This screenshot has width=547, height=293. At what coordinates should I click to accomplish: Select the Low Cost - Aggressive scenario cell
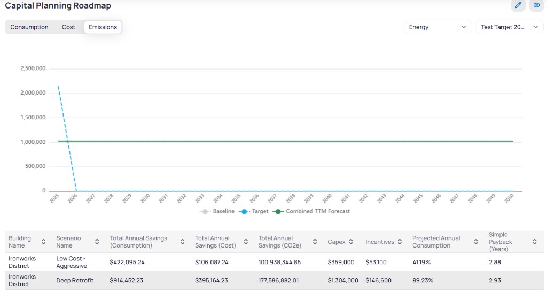click(72, 263)
